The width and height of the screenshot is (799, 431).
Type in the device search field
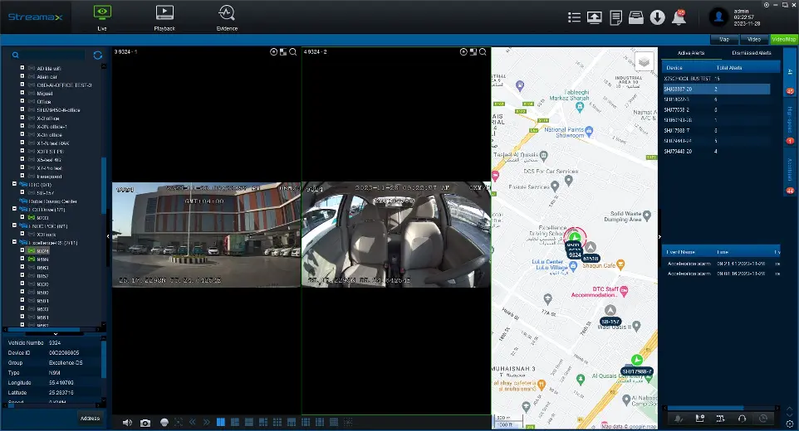coord(54,56)
